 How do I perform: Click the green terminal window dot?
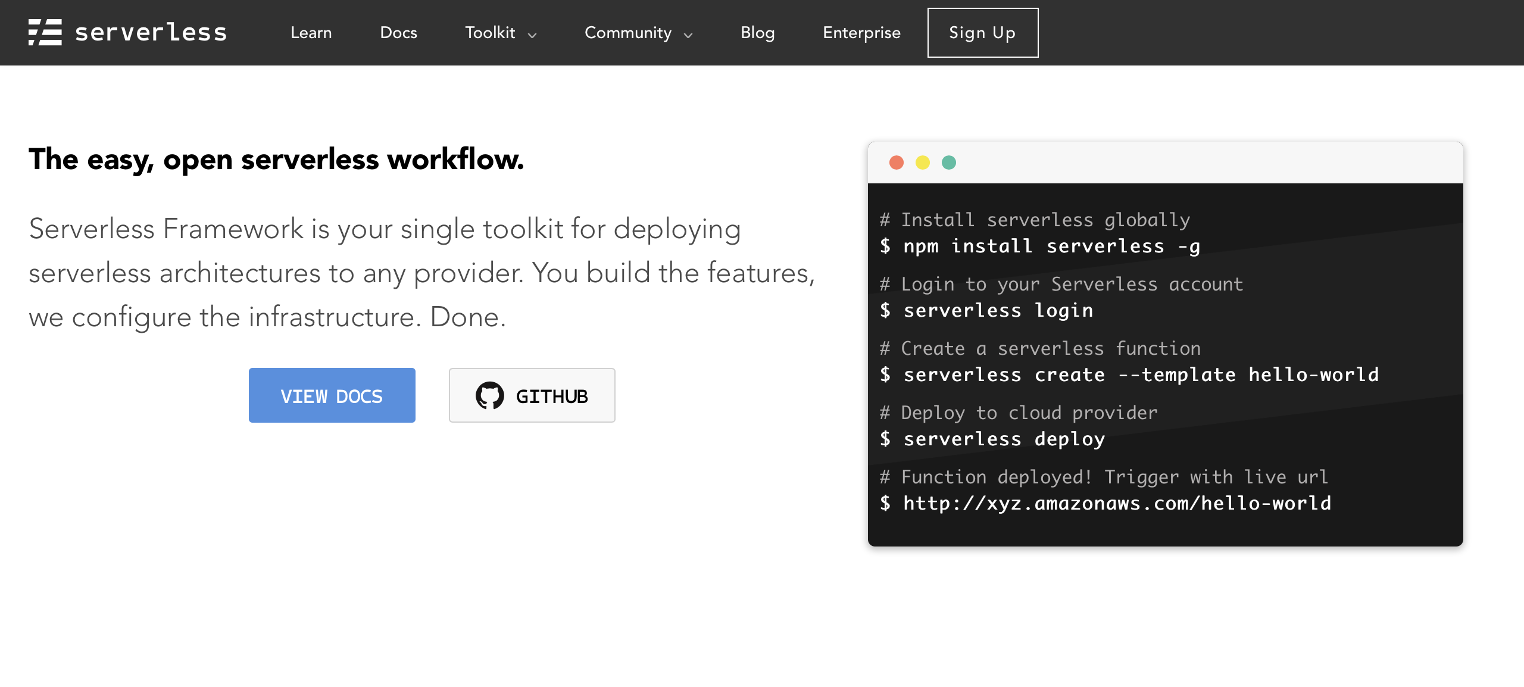pyautogui.click(x=949, y=163)
